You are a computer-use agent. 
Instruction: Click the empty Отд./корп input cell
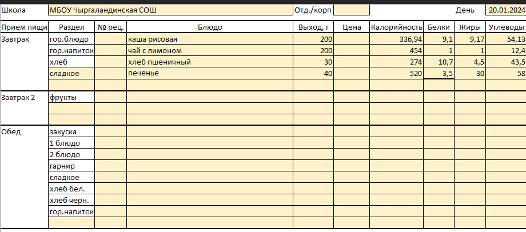click(351, 10)
